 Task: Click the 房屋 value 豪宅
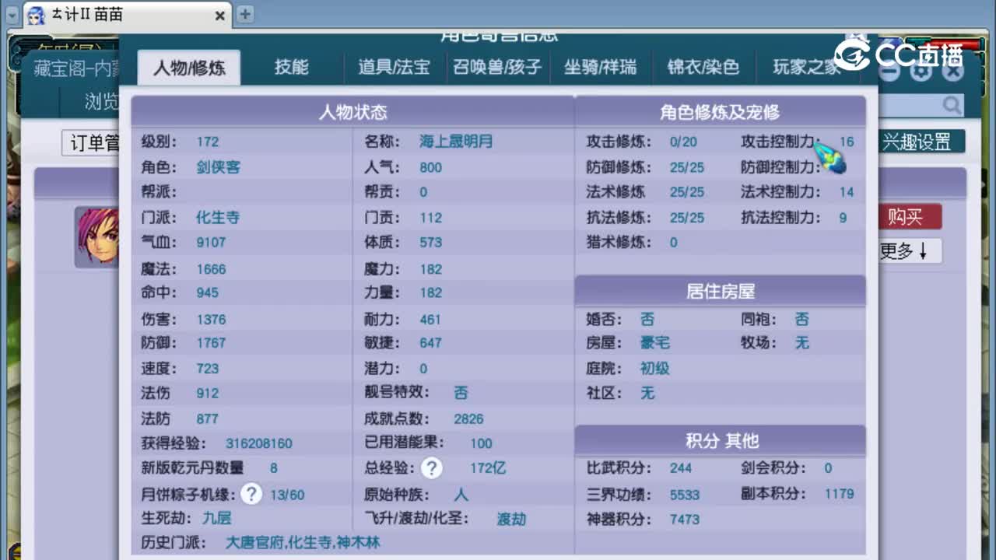(x=655, y=343)
